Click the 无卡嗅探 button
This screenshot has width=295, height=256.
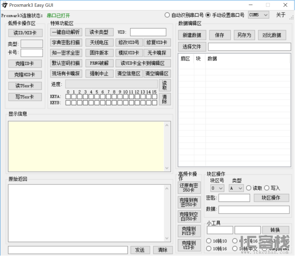point(157,53)
